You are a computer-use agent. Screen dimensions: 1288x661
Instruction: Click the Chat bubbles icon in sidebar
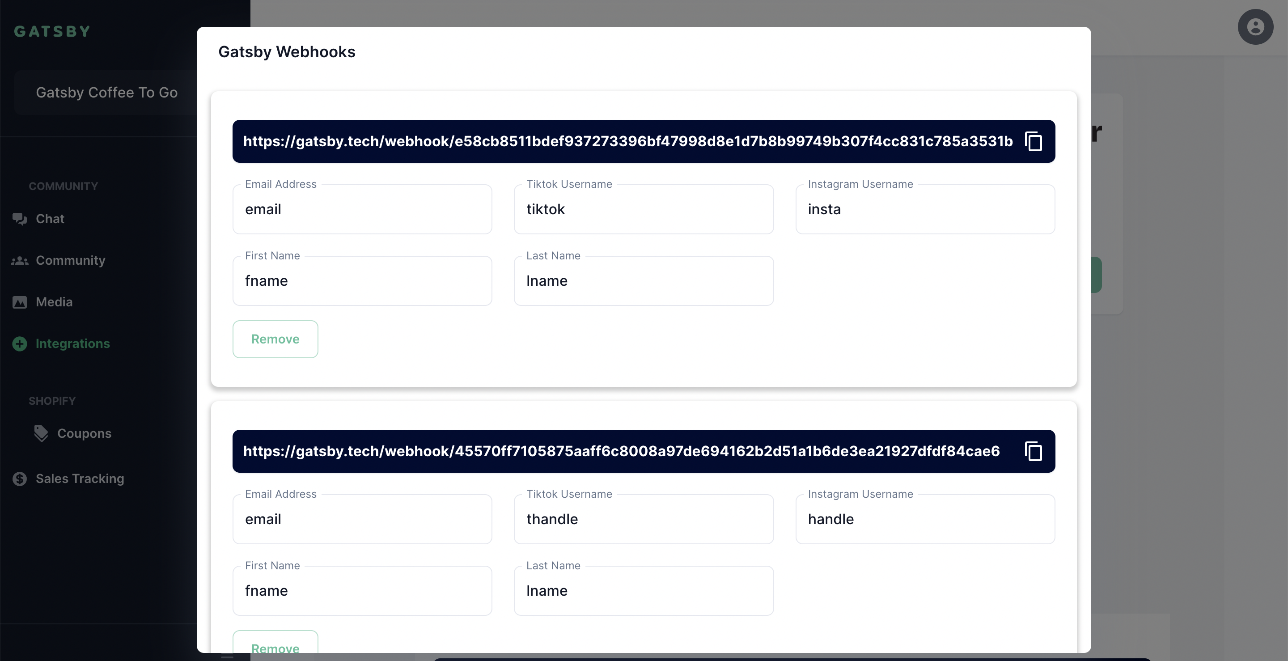point(20,219)
